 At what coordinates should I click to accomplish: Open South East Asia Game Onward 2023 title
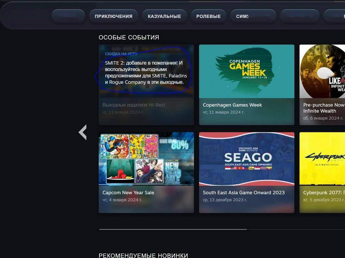tap(243, 193)
